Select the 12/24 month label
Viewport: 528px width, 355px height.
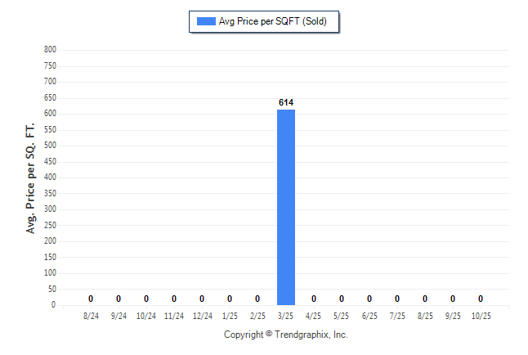pos(202,316)
